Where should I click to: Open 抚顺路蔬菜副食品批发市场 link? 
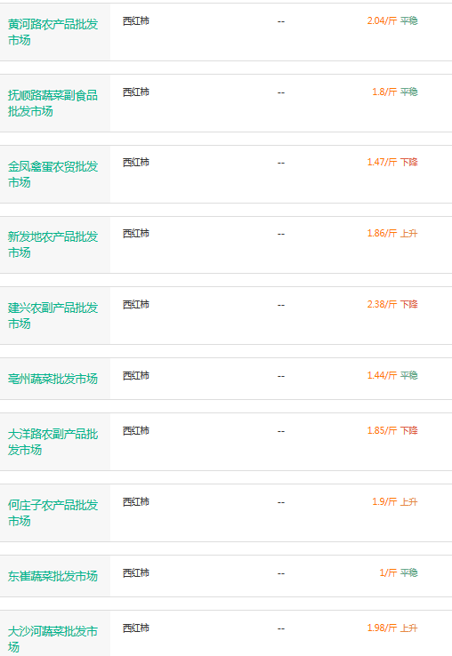(x=52, y=103)
